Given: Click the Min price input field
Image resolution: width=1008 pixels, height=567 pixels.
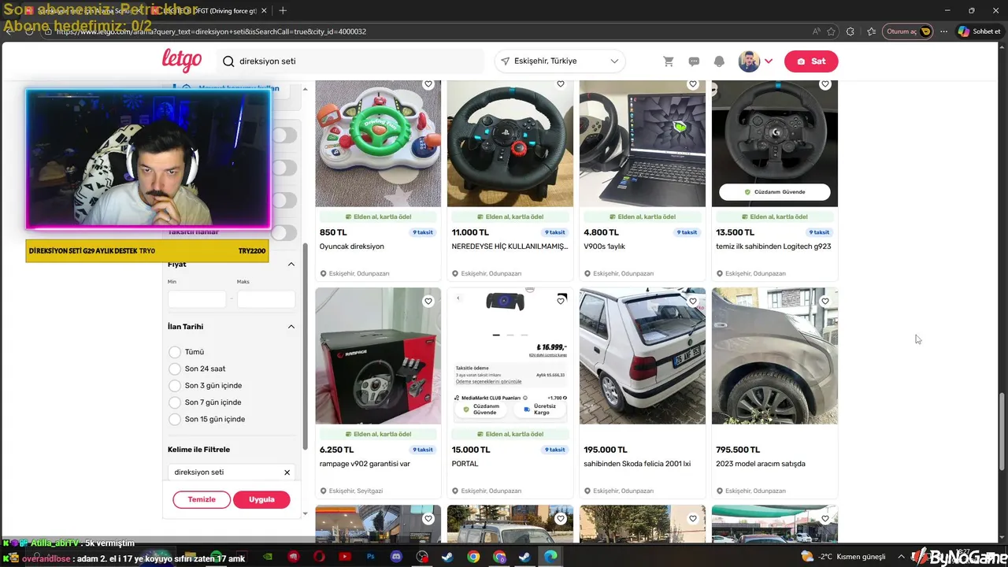Looking at the screenshot, I should [x=197, y=299].
